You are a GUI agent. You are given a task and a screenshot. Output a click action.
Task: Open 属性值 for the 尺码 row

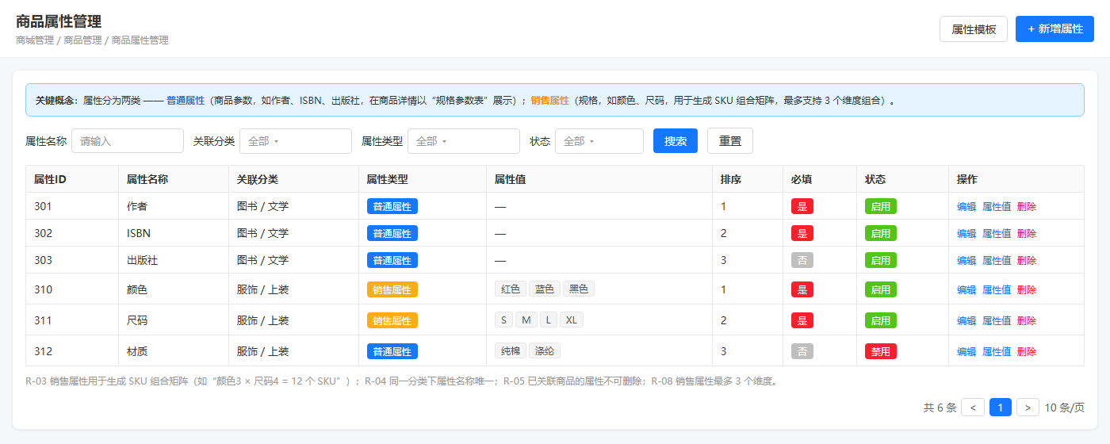click(997, 320)
